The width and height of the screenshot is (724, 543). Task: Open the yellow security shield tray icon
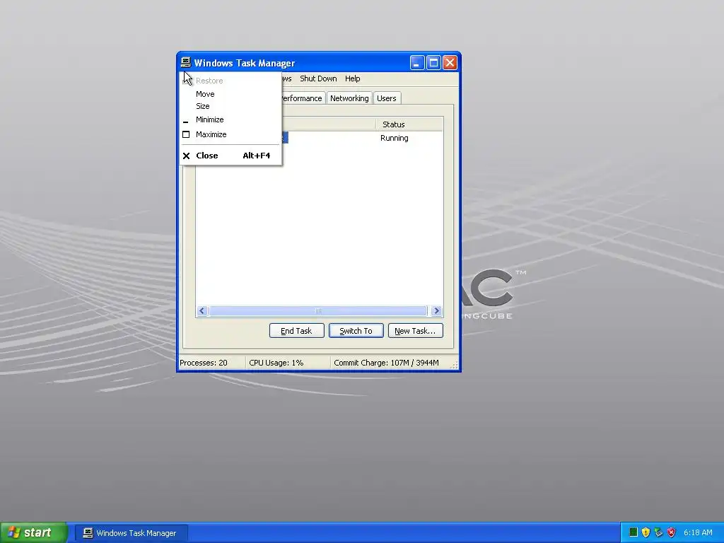(646, 532)
